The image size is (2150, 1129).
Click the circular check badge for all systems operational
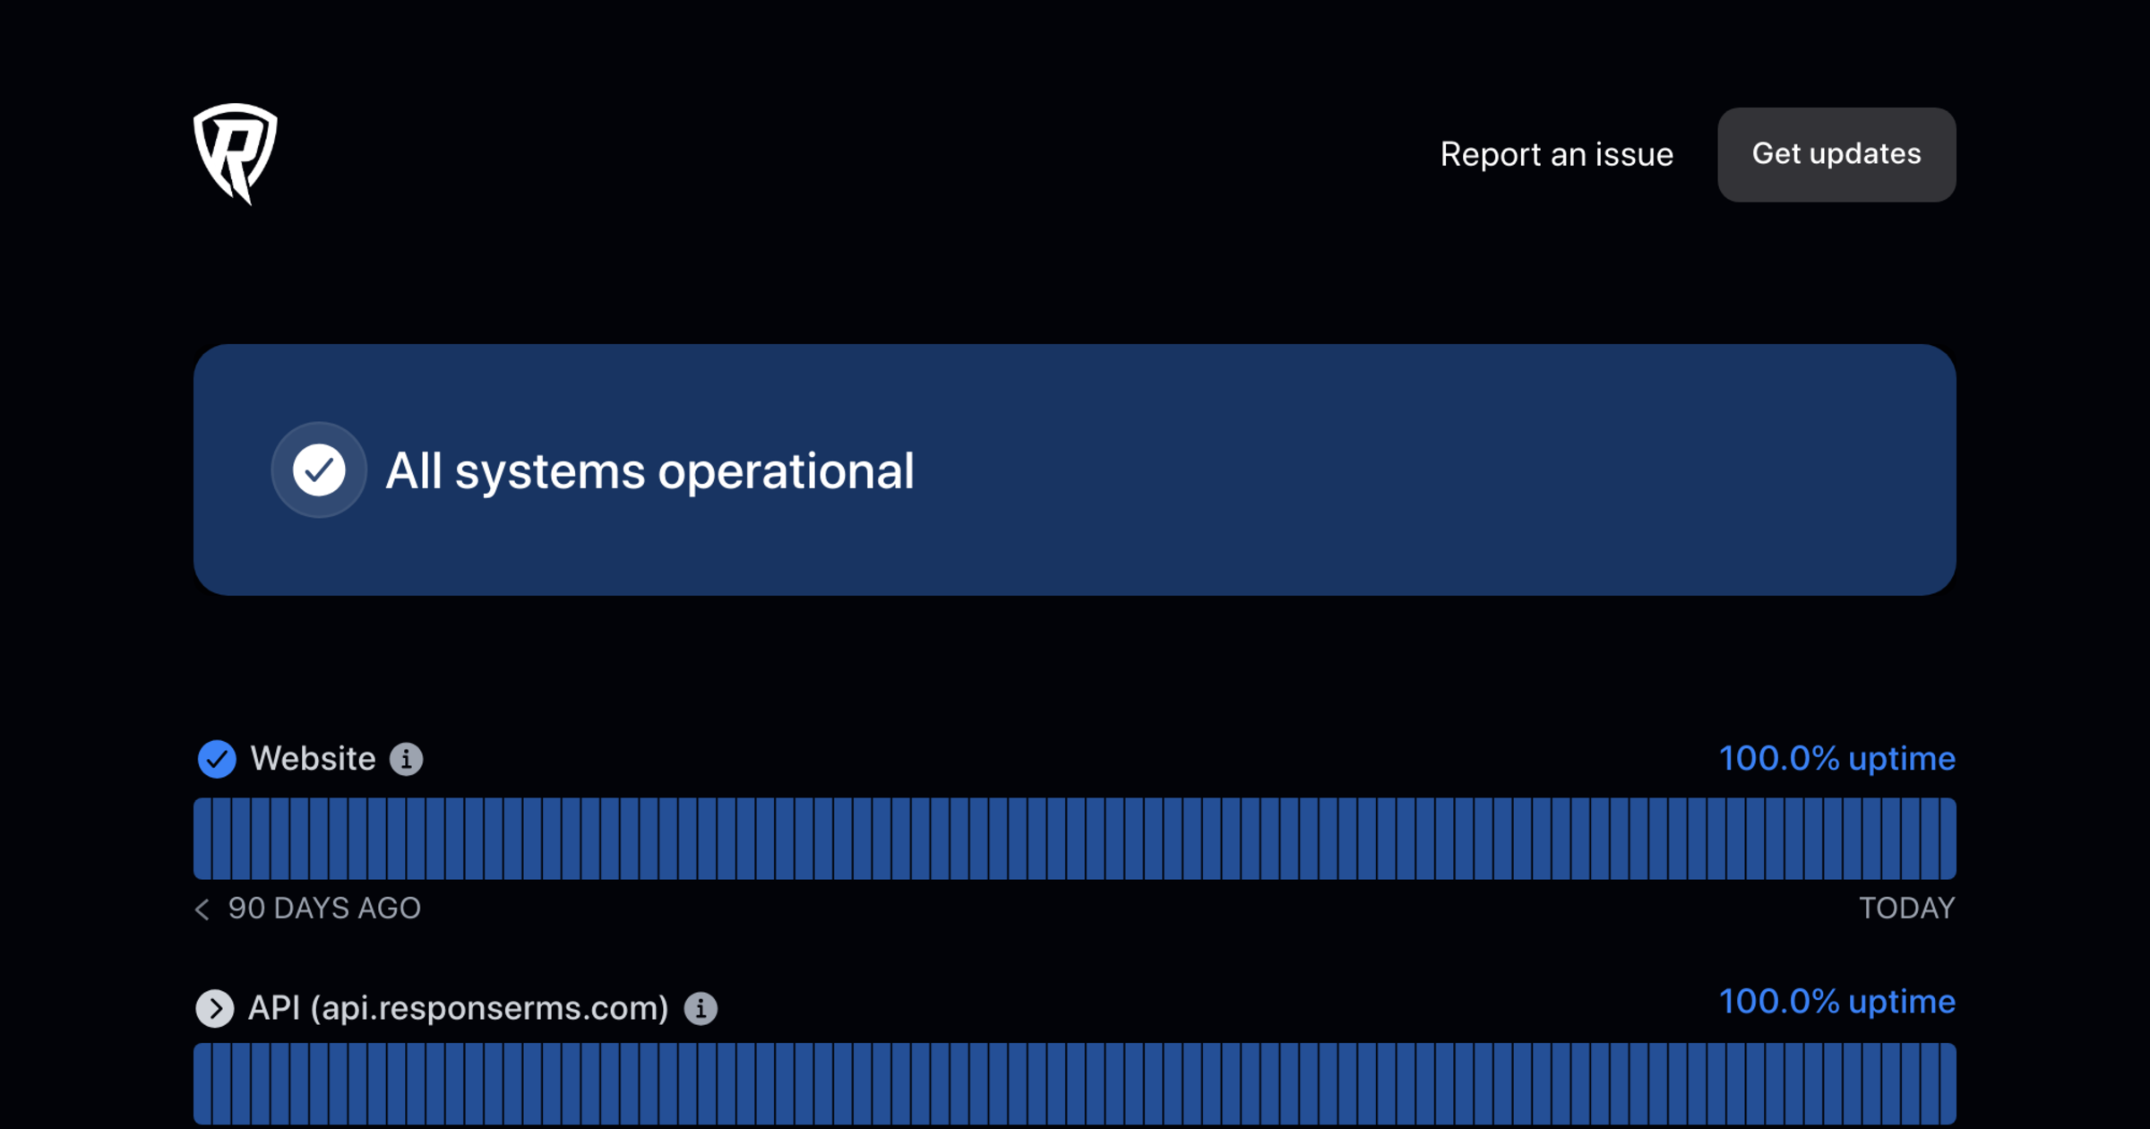click(319, 469)
